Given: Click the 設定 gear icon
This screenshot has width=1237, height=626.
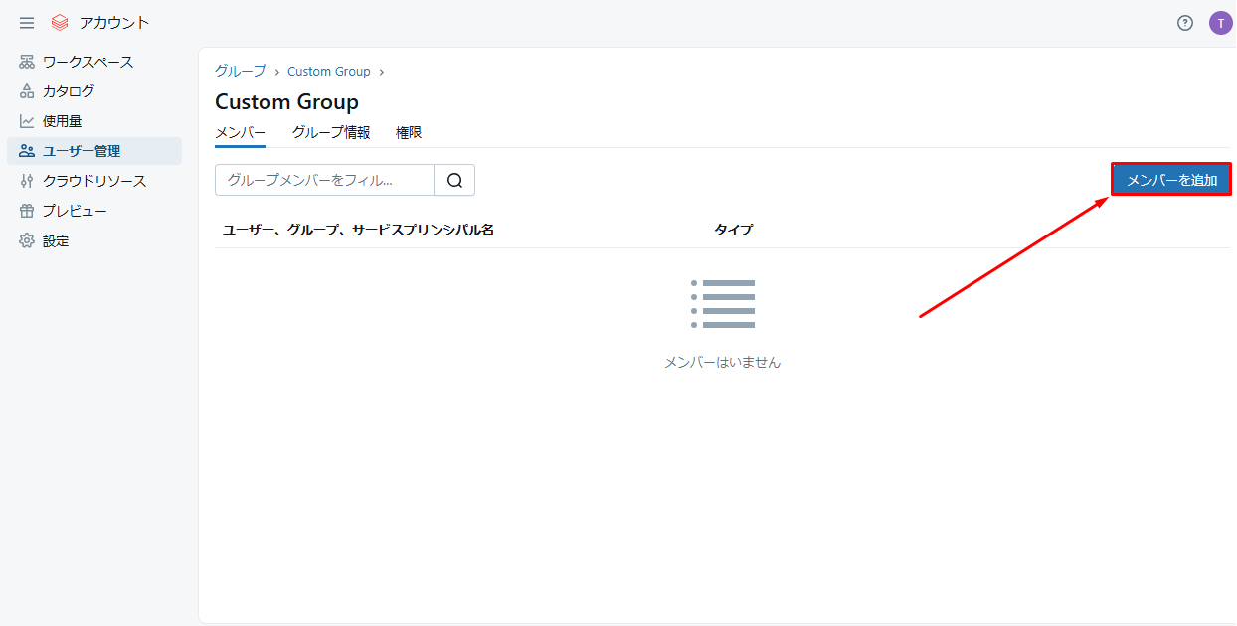Looking at the screenshot, I should [x=27, y=240].
